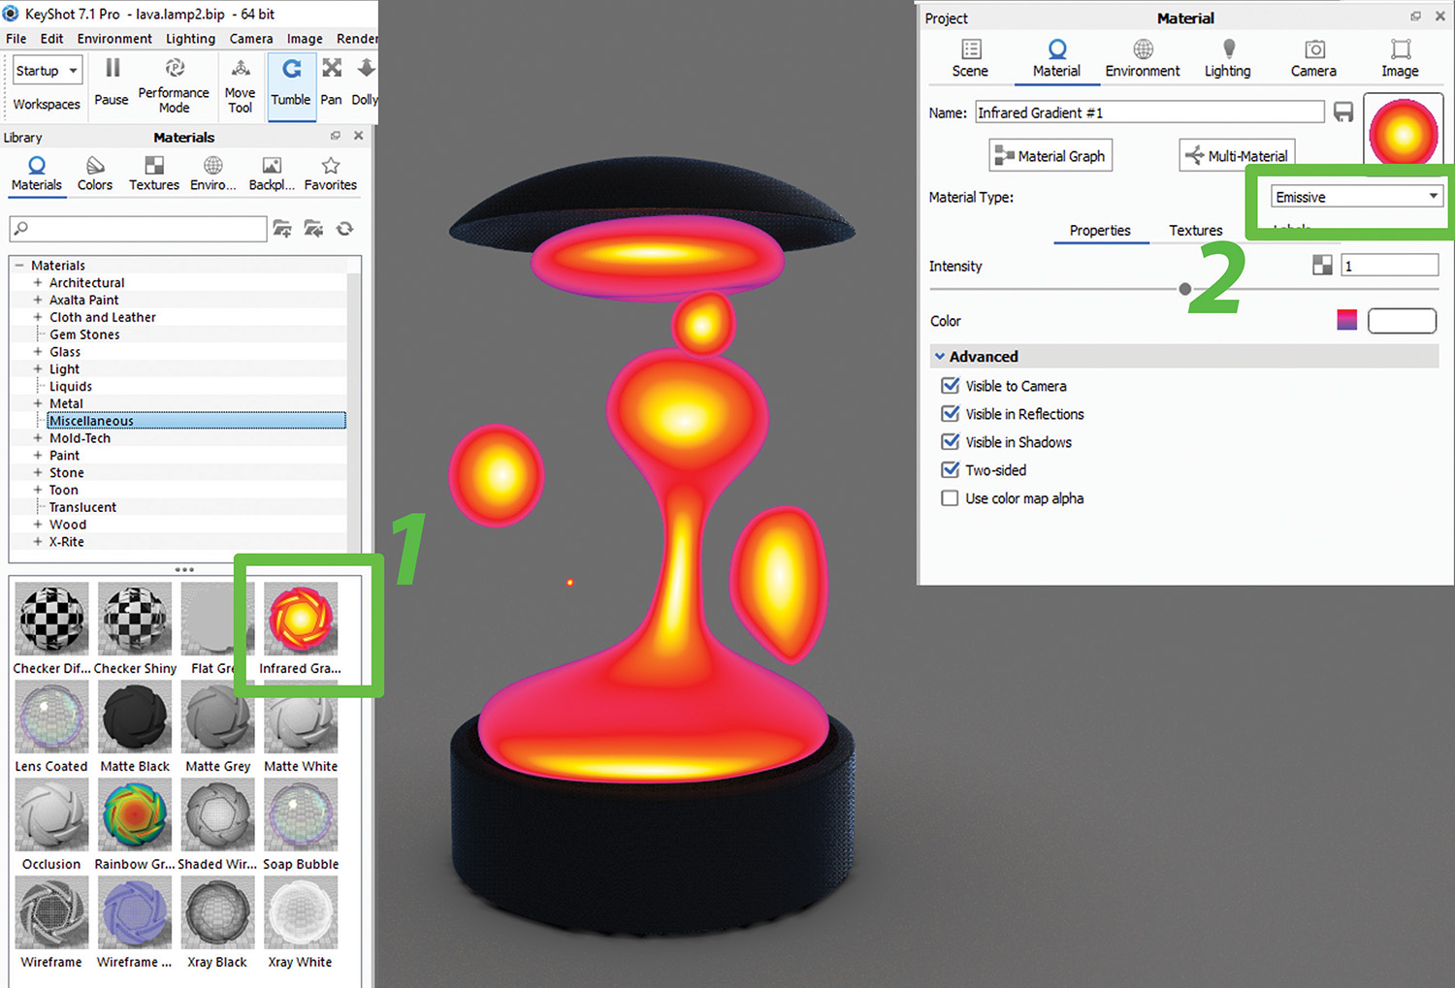The image size is (1455, 988).
Task: Open the Edit menu
Action: click(x=52, y=39)
